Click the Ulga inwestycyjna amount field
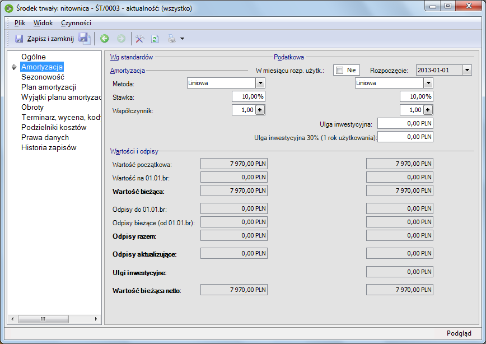486x344 pixels. [405, 123]
